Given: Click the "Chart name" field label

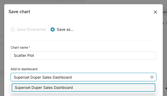Looking at the screenshot, I should 19,47.
